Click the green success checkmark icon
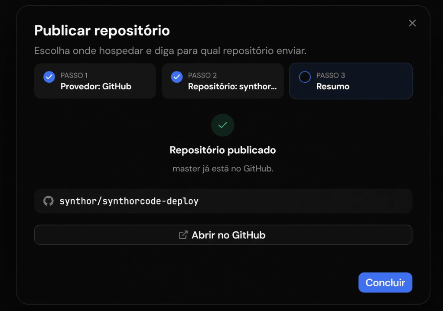This screenshot has height=311, width=443. pos(223,125)
